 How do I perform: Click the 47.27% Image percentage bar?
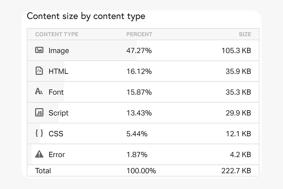click(x=82, y=50)
